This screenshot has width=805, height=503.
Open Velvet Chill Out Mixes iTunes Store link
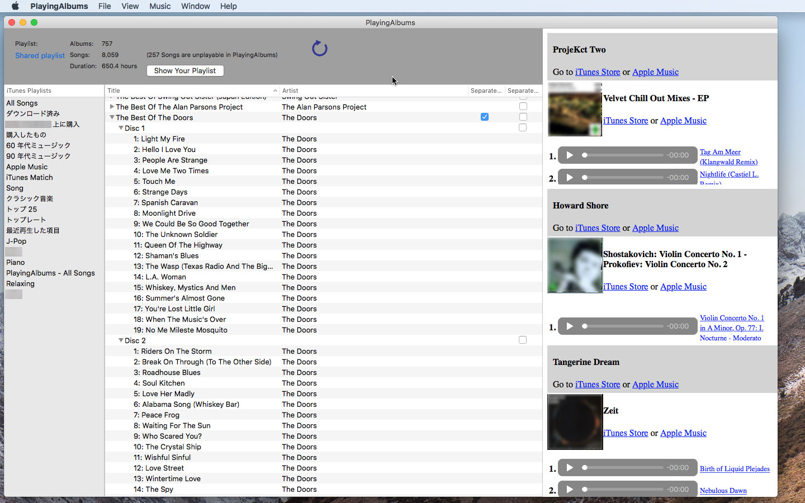(626, 120)
